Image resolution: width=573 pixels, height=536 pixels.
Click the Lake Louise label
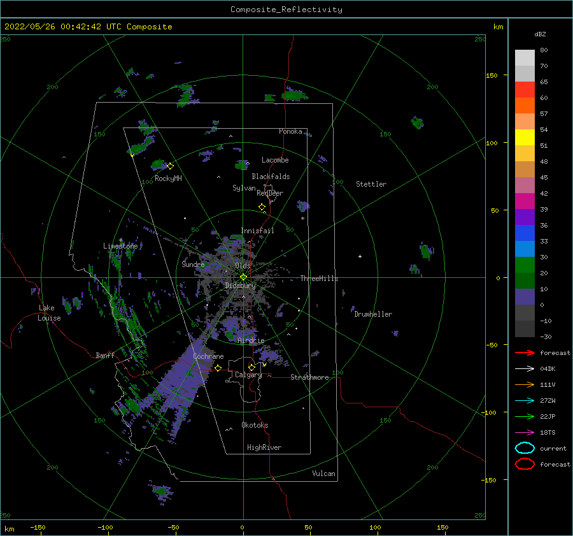pyautogui.click(x=49, y=313)
